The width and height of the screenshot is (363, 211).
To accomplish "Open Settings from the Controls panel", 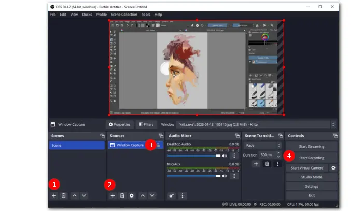I will click(x=312, y=186).
